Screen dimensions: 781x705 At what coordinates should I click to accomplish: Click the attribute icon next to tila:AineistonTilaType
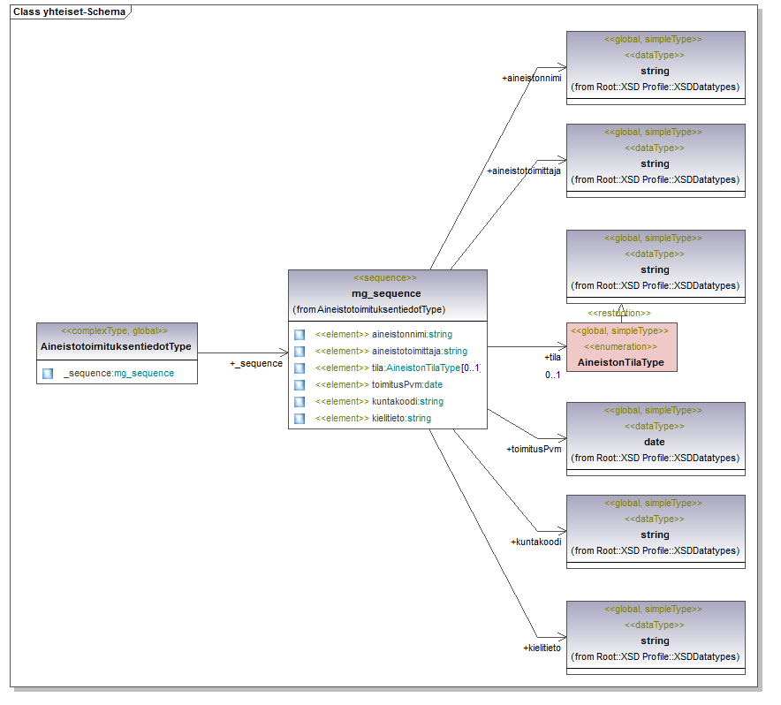pos(300,368)
